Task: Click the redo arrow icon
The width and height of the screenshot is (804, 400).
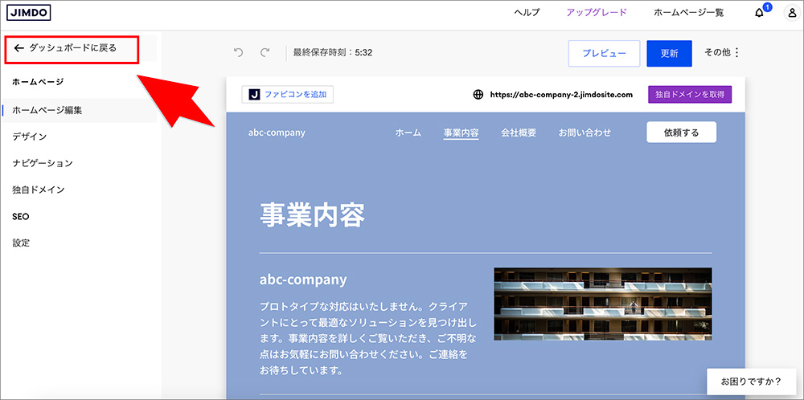Action: (265, 52)
